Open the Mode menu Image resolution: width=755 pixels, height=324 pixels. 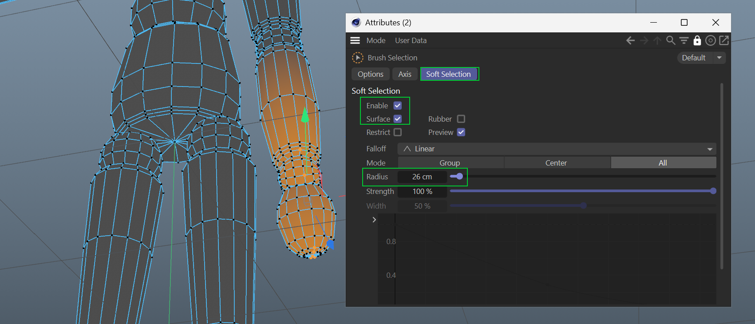[376, 40]
